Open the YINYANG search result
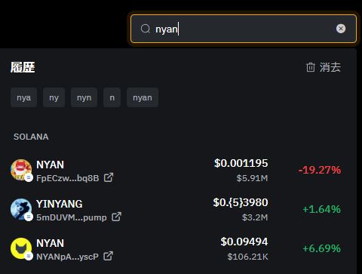The image size is (362, 274). click(x=176, y=209)
